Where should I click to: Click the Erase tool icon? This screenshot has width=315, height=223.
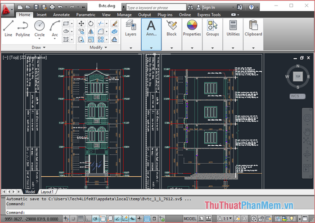114,23
